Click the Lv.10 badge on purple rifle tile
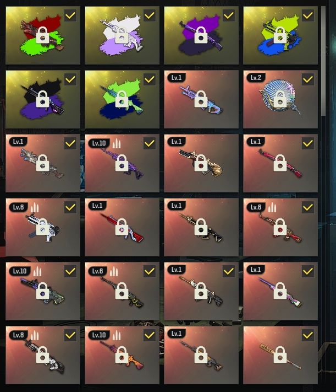This screenshot has height=392, width=336. click(99, 143)
